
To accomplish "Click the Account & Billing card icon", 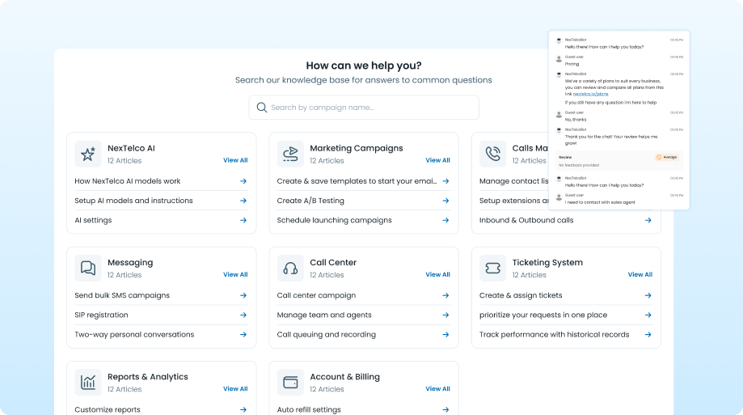I will click(290, 382).
